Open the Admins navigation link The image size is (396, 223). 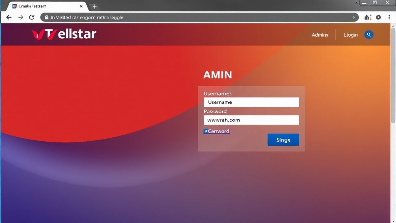tap(320, 35)
